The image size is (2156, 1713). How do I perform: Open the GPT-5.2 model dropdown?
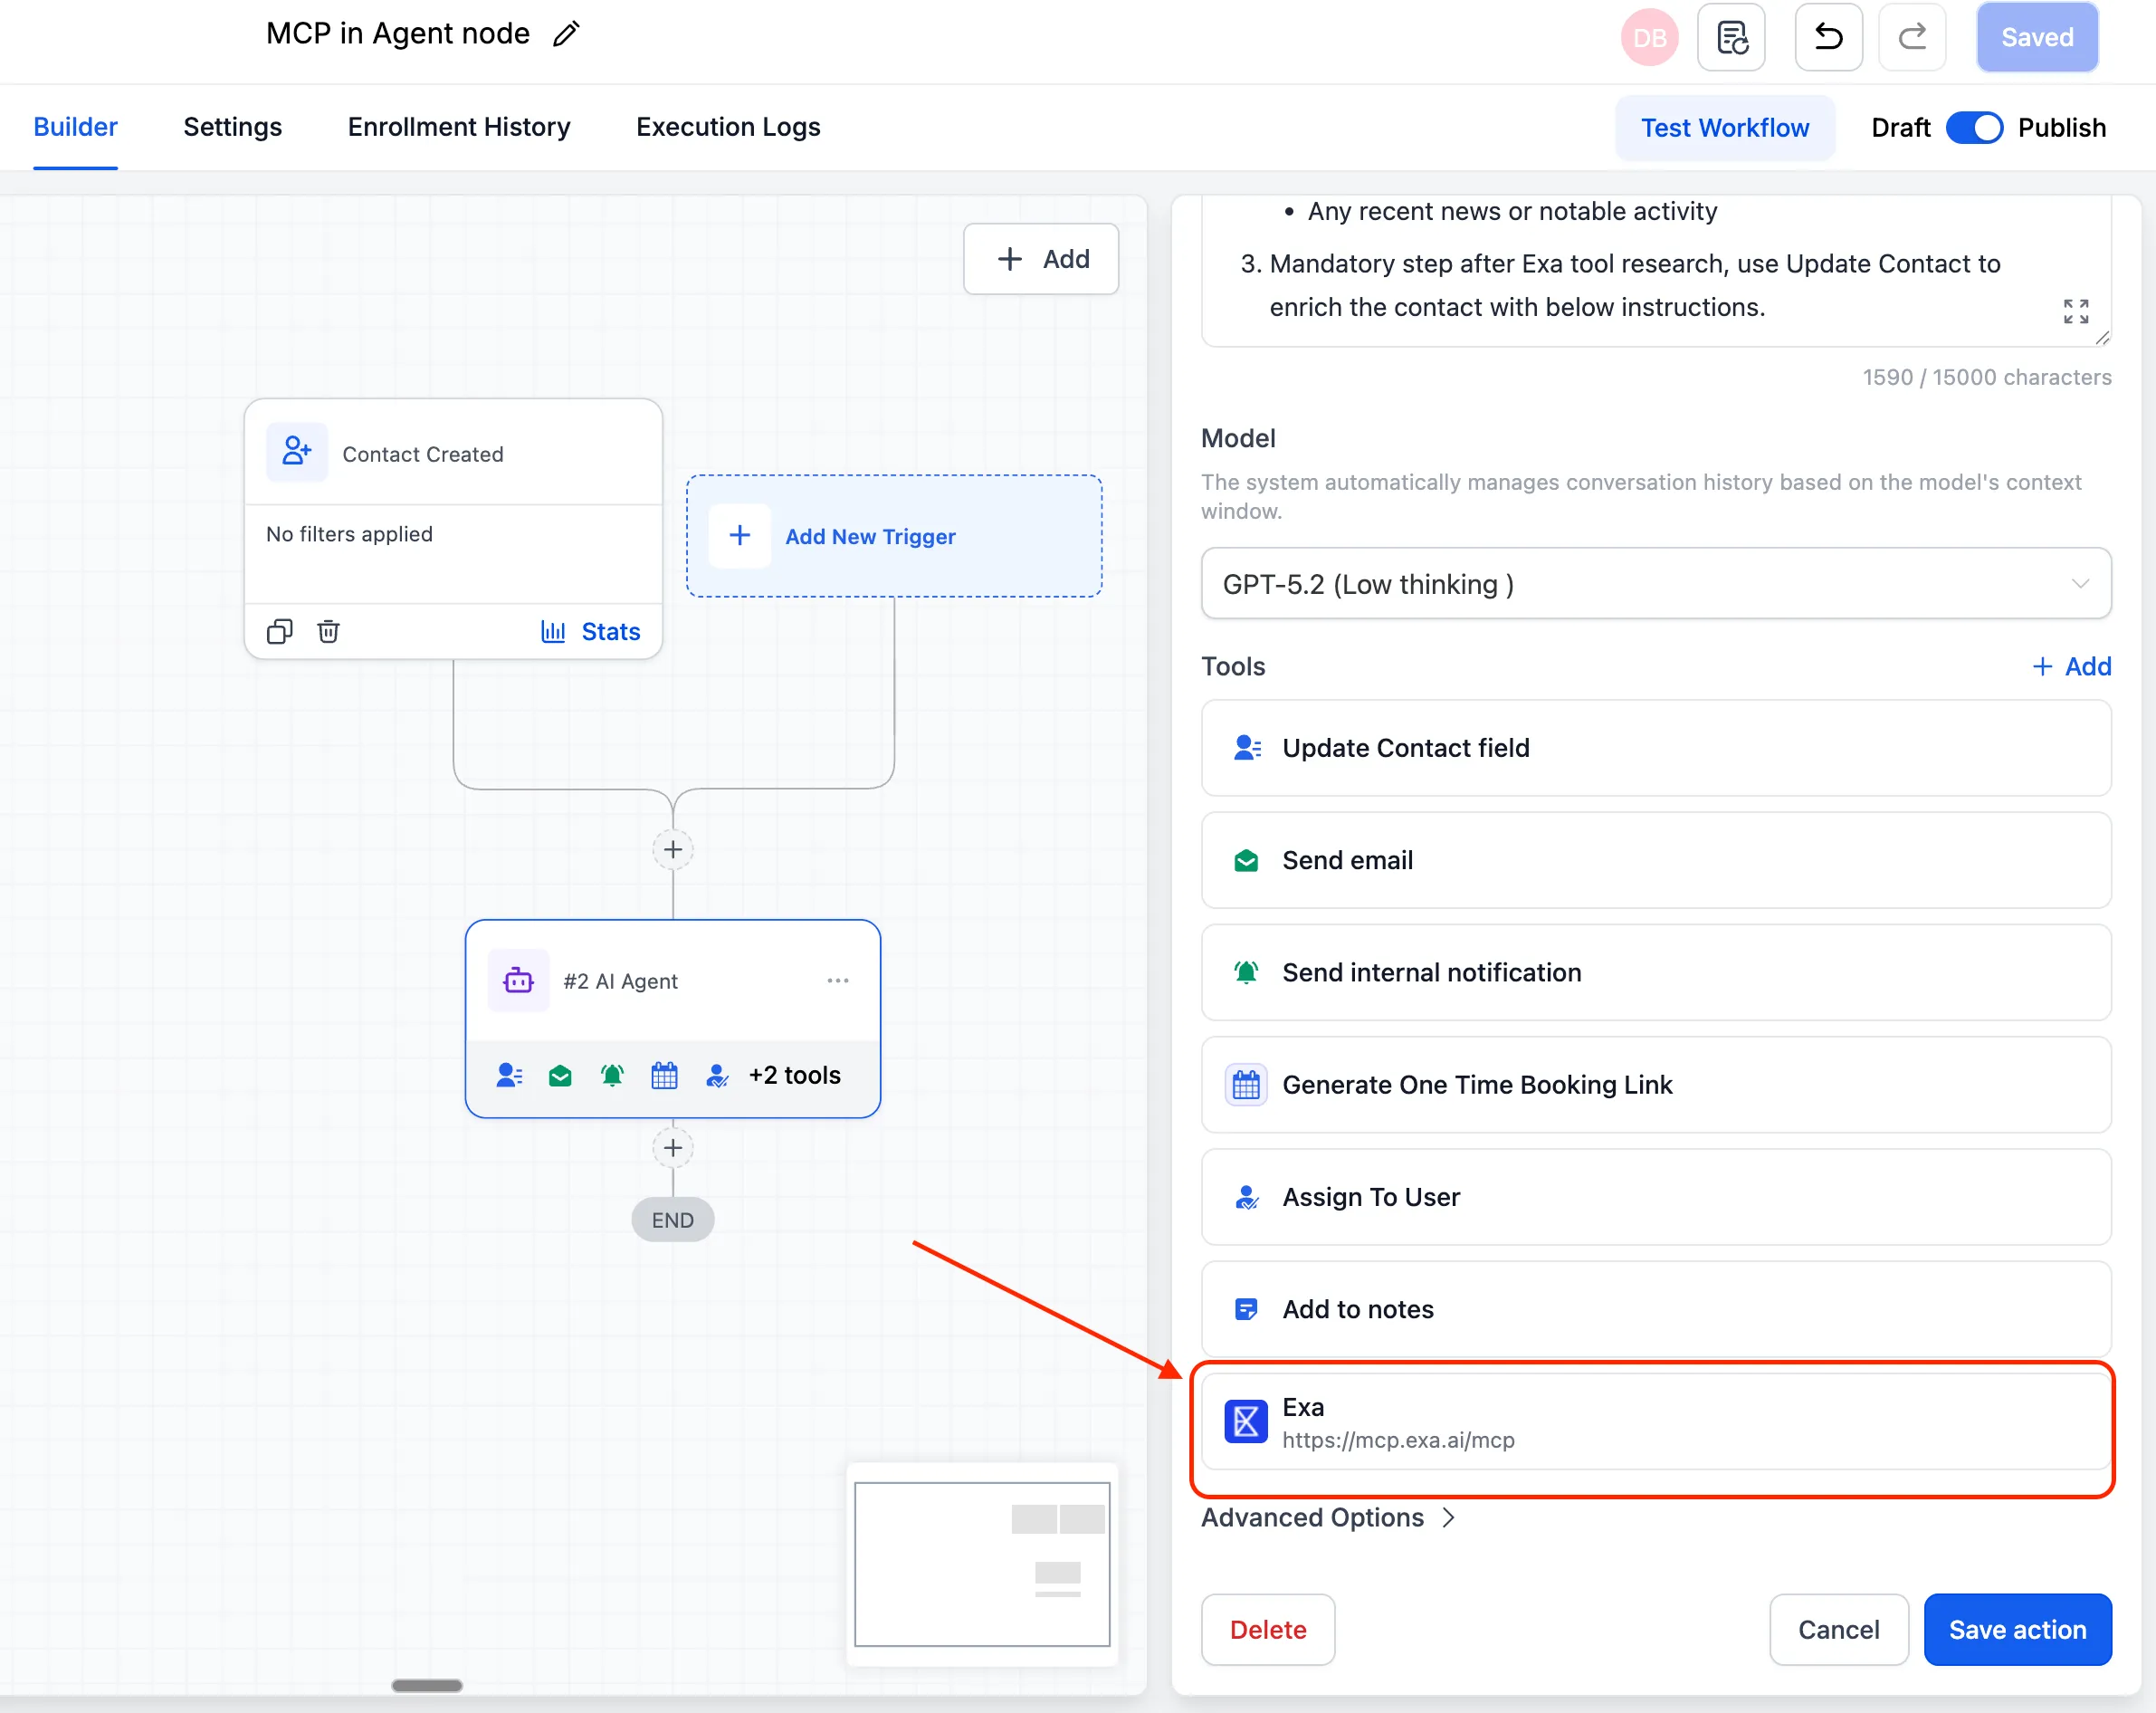point(1655,583)
